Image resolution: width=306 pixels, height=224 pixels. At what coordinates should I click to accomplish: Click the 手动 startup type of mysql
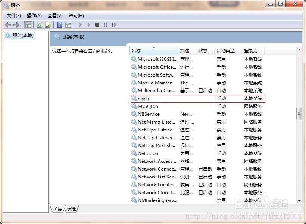(221, 99)
